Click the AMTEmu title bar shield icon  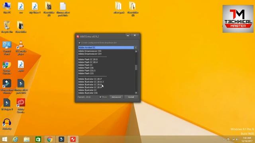click(x=78, y=37)
